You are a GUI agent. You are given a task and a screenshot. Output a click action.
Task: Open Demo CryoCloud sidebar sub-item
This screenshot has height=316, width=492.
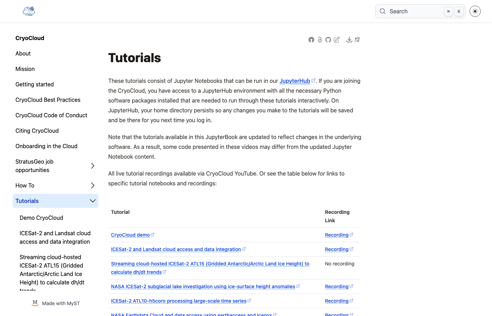[x=41, y=218]
